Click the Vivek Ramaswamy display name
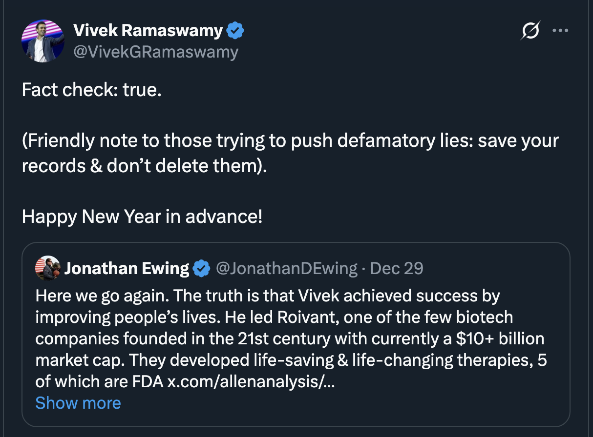The height and width of the screenshot is (437, 593). (148, 31)
